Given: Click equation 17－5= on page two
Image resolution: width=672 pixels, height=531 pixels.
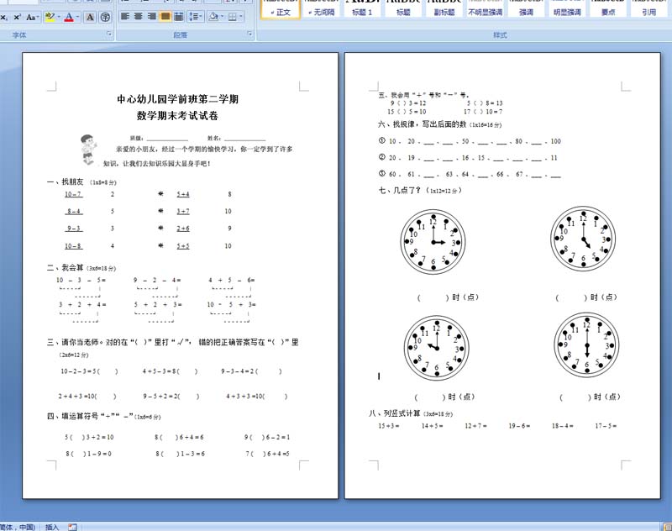Looking at the screenshot, I should [606, 426].
